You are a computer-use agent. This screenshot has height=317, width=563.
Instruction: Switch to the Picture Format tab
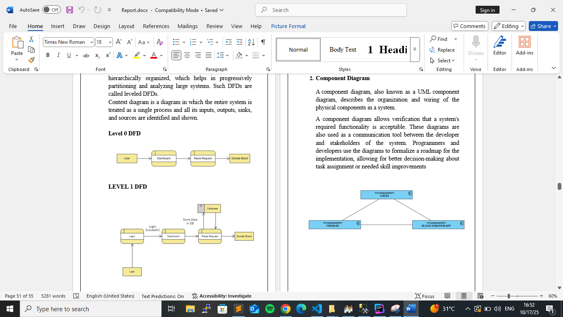288,26
